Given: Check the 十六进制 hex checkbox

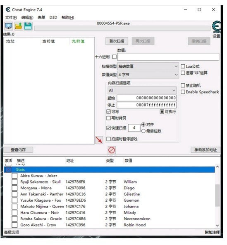Looking at the screenshot, I should point(115,57).
